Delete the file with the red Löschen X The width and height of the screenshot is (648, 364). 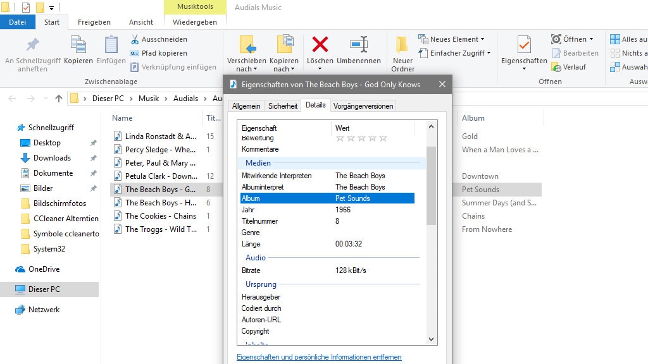[x=320, y=45]
